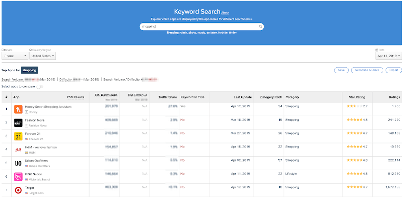
Task: Click the Apr 15, 2019 update date
Action: click(240, 147)
